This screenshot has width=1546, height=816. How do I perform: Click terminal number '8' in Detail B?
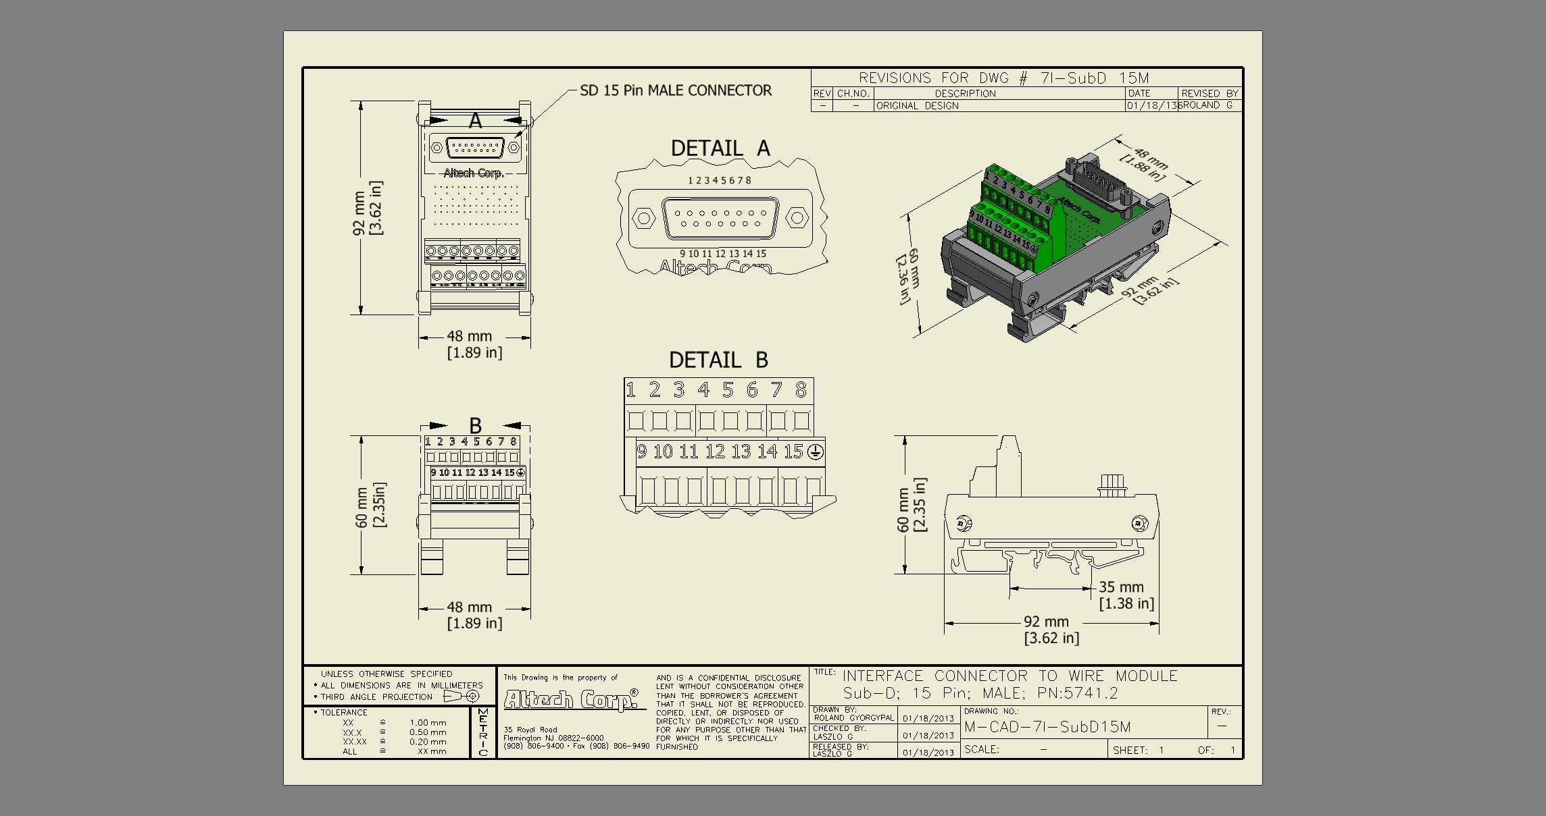801,389
